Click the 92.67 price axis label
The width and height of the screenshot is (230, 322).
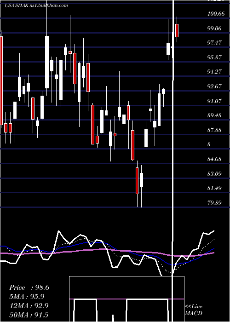click(x=214, y=86)
